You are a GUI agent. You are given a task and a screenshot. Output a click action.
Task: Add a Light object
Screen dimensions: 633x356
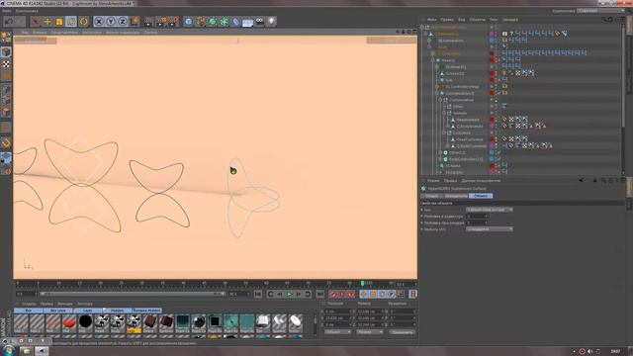coord(271,21)
